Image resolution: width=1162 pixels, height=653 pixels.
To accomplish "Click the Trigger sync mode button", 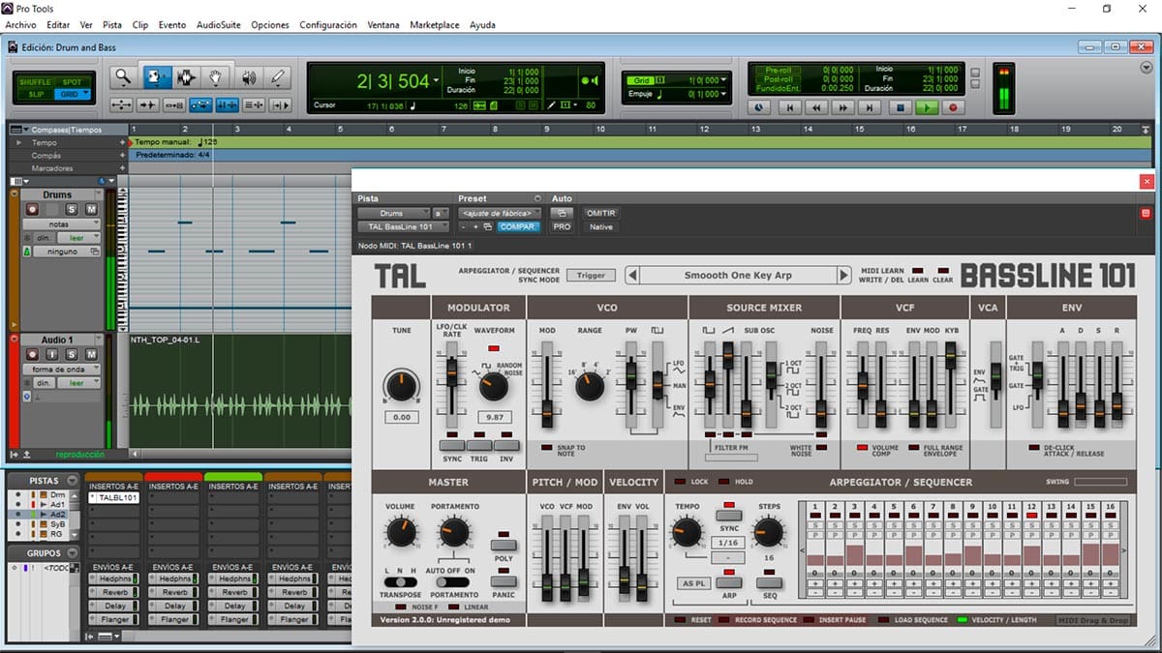I will (x=591, y=276).
